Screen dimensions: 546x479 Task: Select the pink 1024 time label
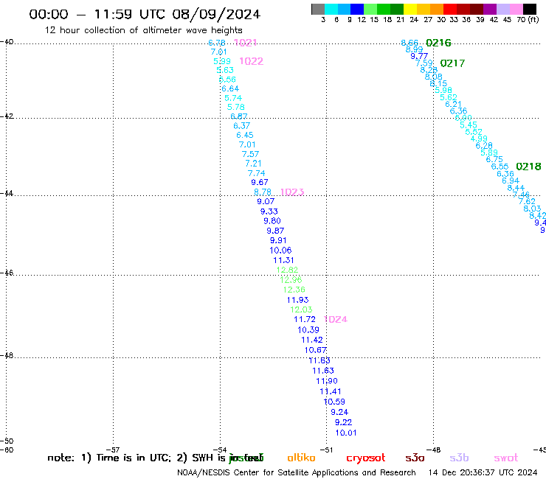click(x=336, y=319)
